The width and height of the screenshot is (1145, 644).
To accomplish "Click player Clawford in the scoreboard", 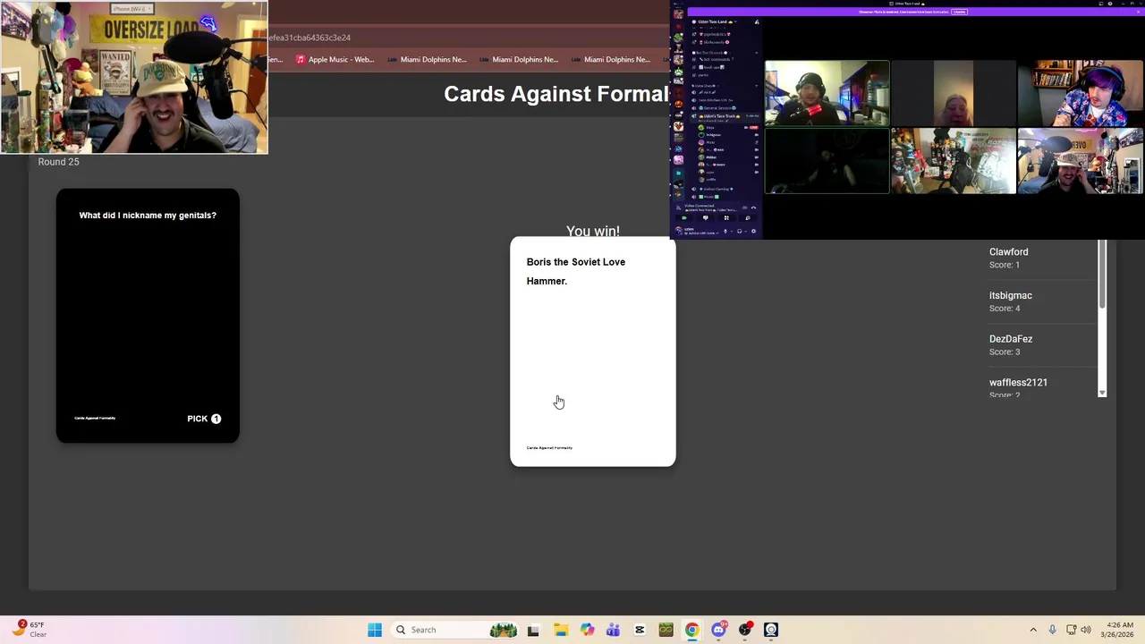I will click(x=1008, y=252).
